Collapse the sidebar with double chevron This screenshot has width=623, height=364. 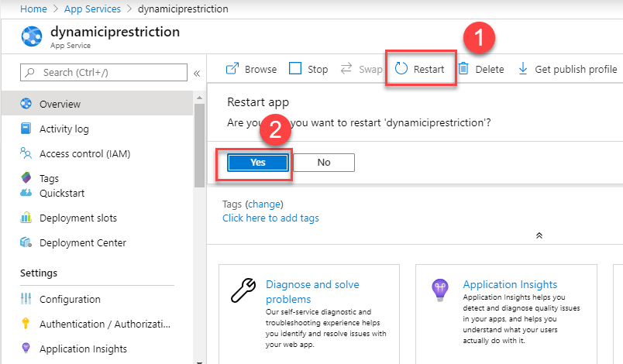coord(197,73)
